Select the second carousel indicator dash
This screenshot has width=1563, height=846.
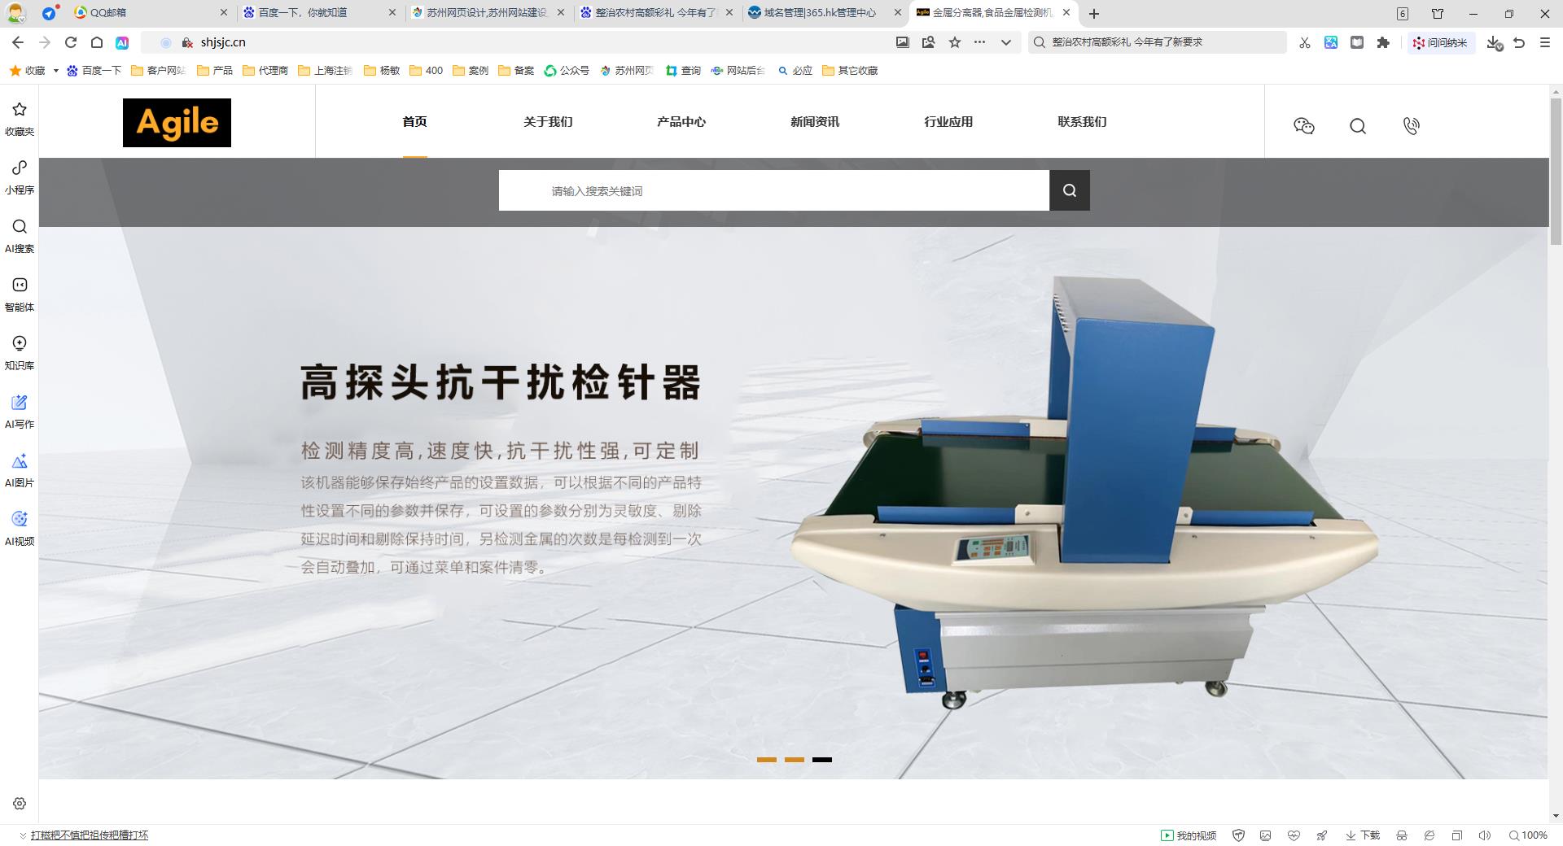[x=794, y=760]
